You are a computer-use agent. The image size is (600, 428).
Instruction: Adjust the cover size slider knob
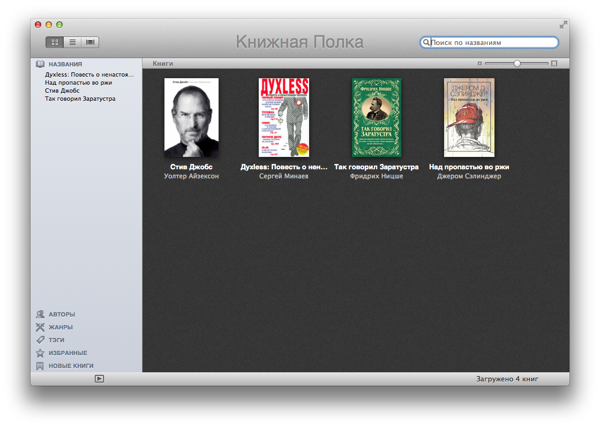[517, 64]
